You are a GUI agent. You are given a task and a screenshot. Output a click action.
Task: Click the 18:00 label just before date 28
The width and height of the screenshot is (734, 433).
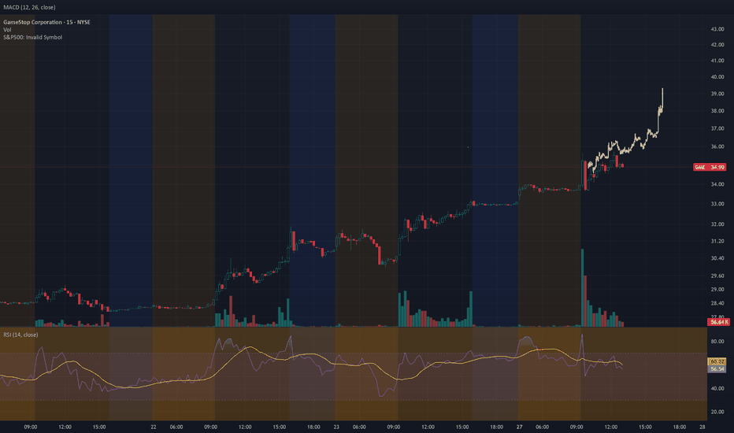tap(680, 427)
